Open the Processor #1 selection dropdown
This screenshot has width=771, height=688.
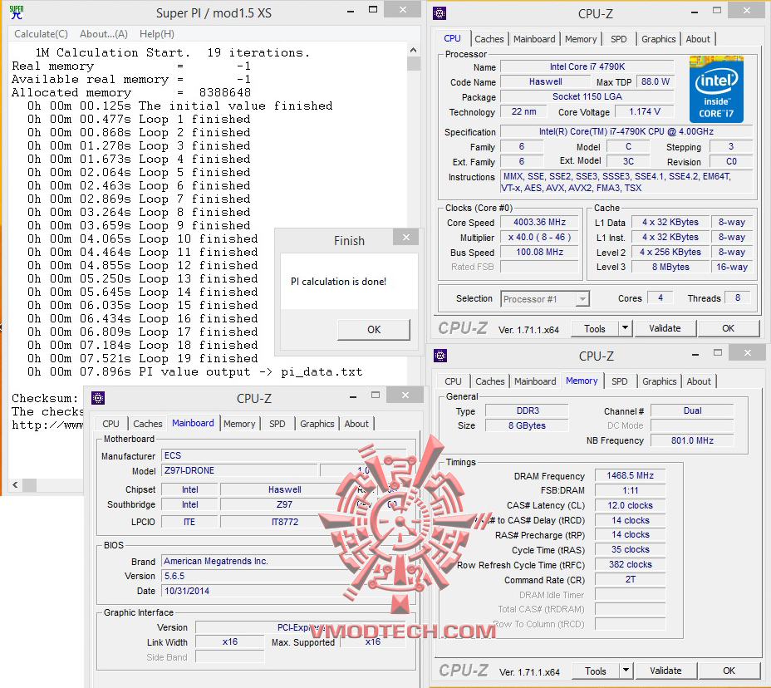pyautogui.click(x=545, y=299)
